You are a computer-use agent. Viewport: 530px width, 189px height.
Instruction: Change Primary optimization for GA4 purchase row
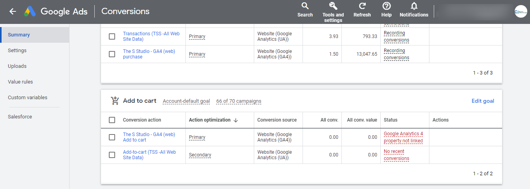[x=197, y=54]
